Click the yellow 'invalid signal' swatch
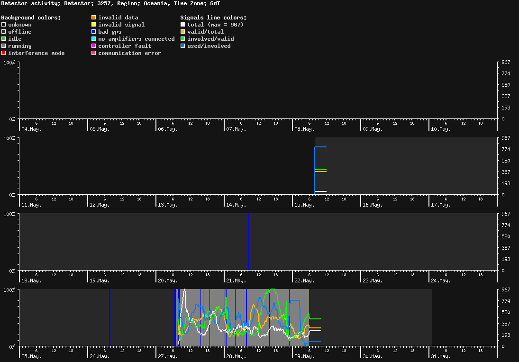The width and height of the screenshot is (519, 362). (94, 25)
